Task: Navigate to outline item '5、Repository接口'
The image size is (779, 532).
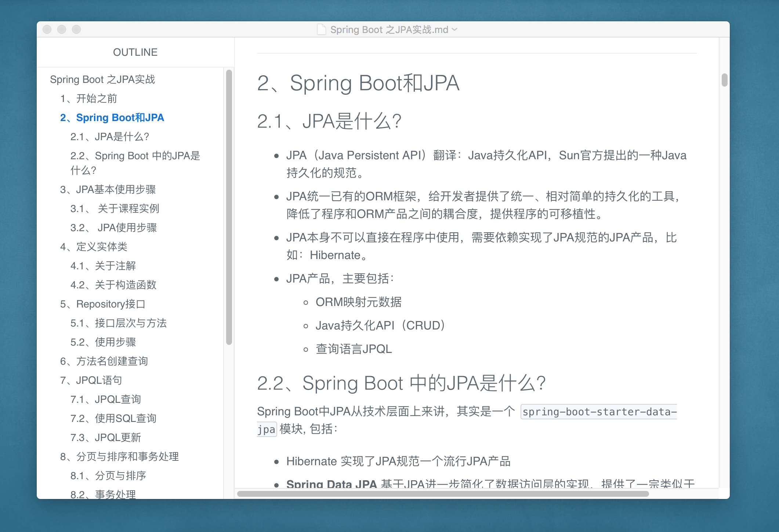Action: [103, 304]
